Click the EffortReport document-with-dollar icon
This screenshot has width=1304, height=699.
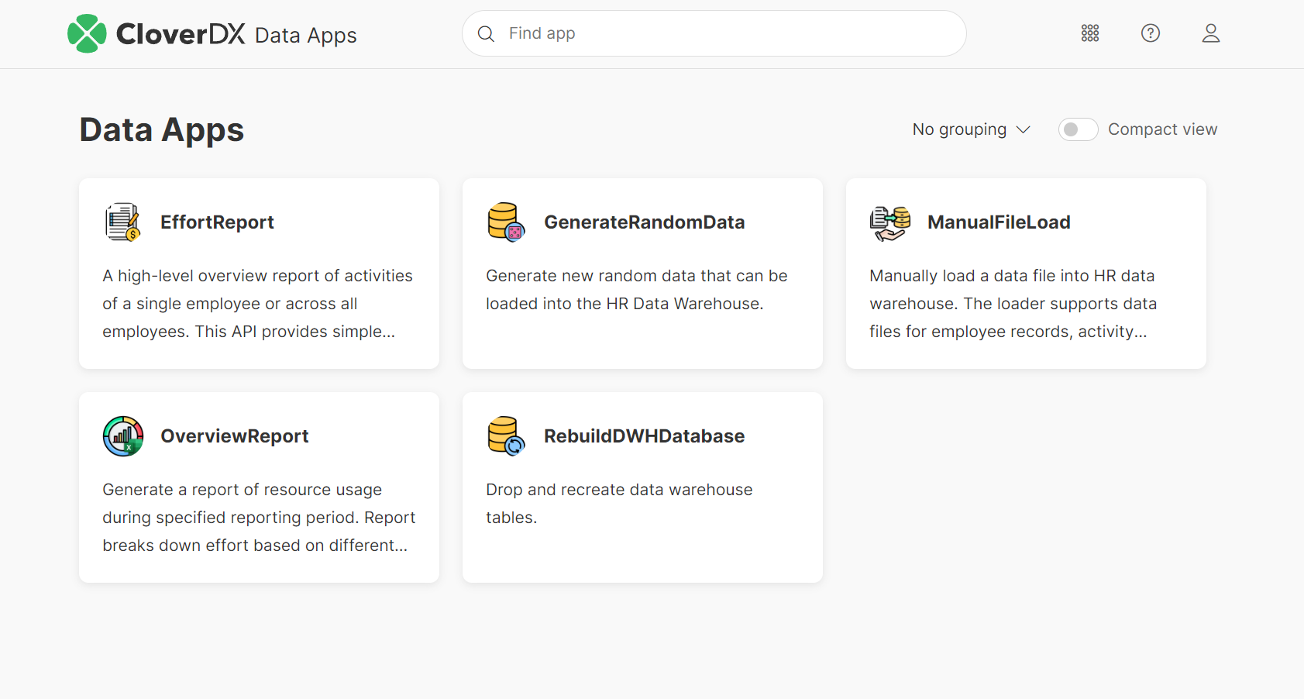122,222
